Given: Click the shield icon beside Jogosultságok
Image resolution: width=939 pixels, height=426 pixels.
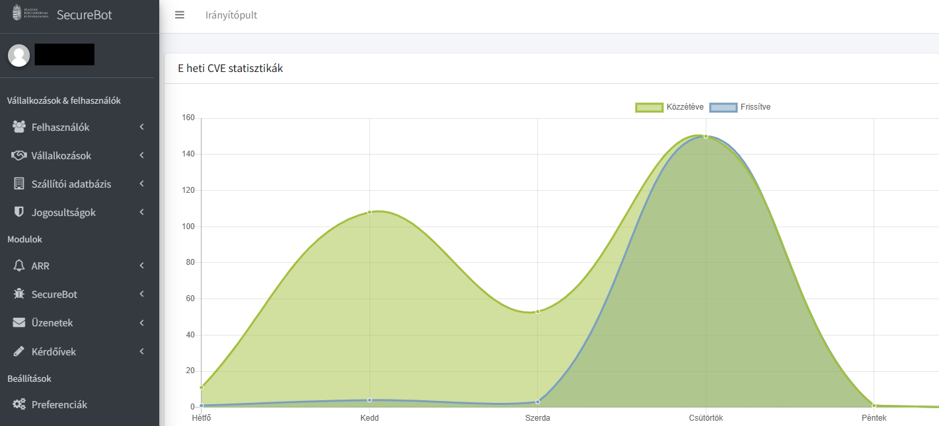Looking at the screenshot, I should pos(19,213).
